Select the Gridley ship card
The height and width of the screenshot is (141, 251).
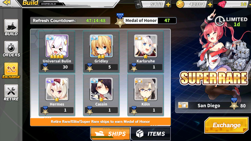pyautogui.click(x=101, y=52)
